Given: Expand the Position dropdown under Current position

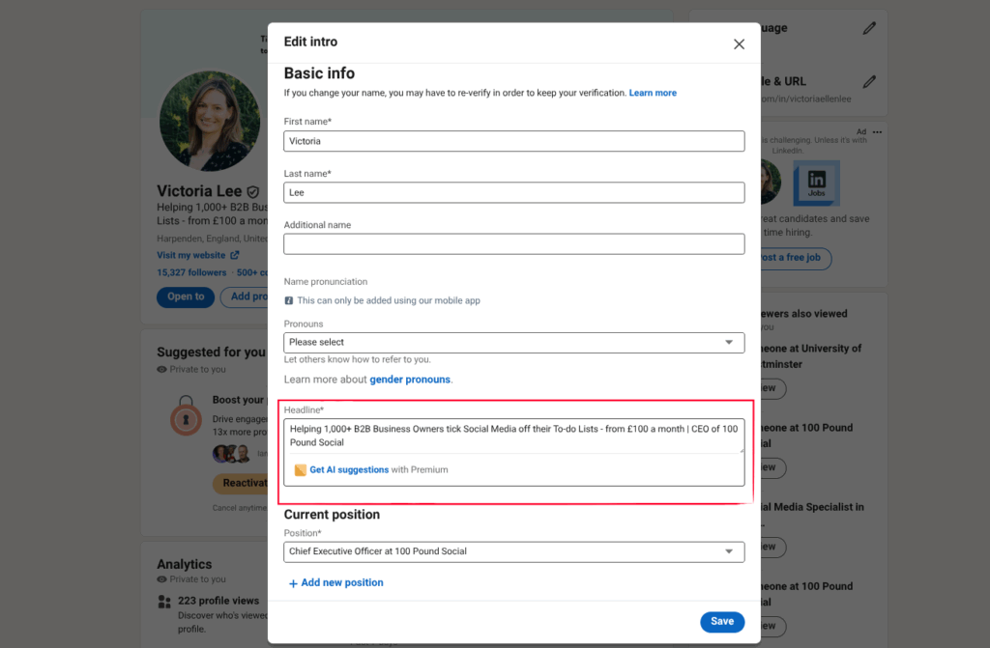Looking at the screenshot, I should click(513, 551).
